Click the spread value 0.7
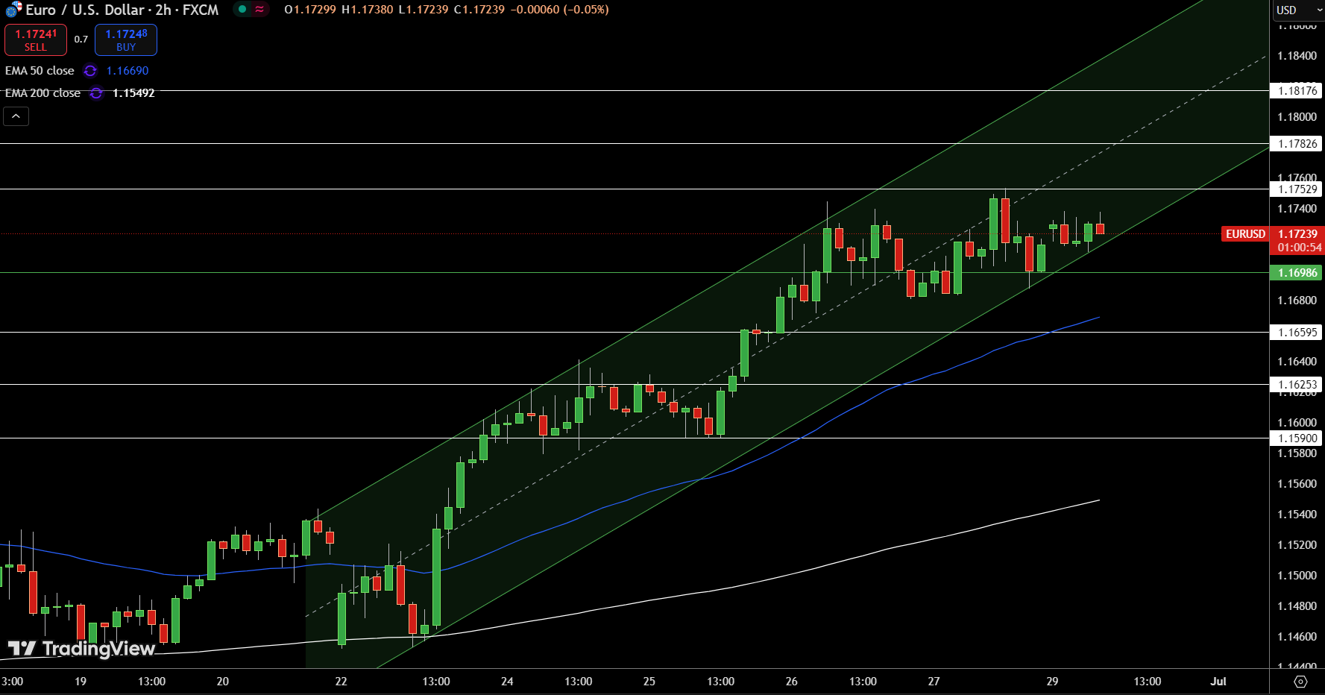 tap(81, 40)
